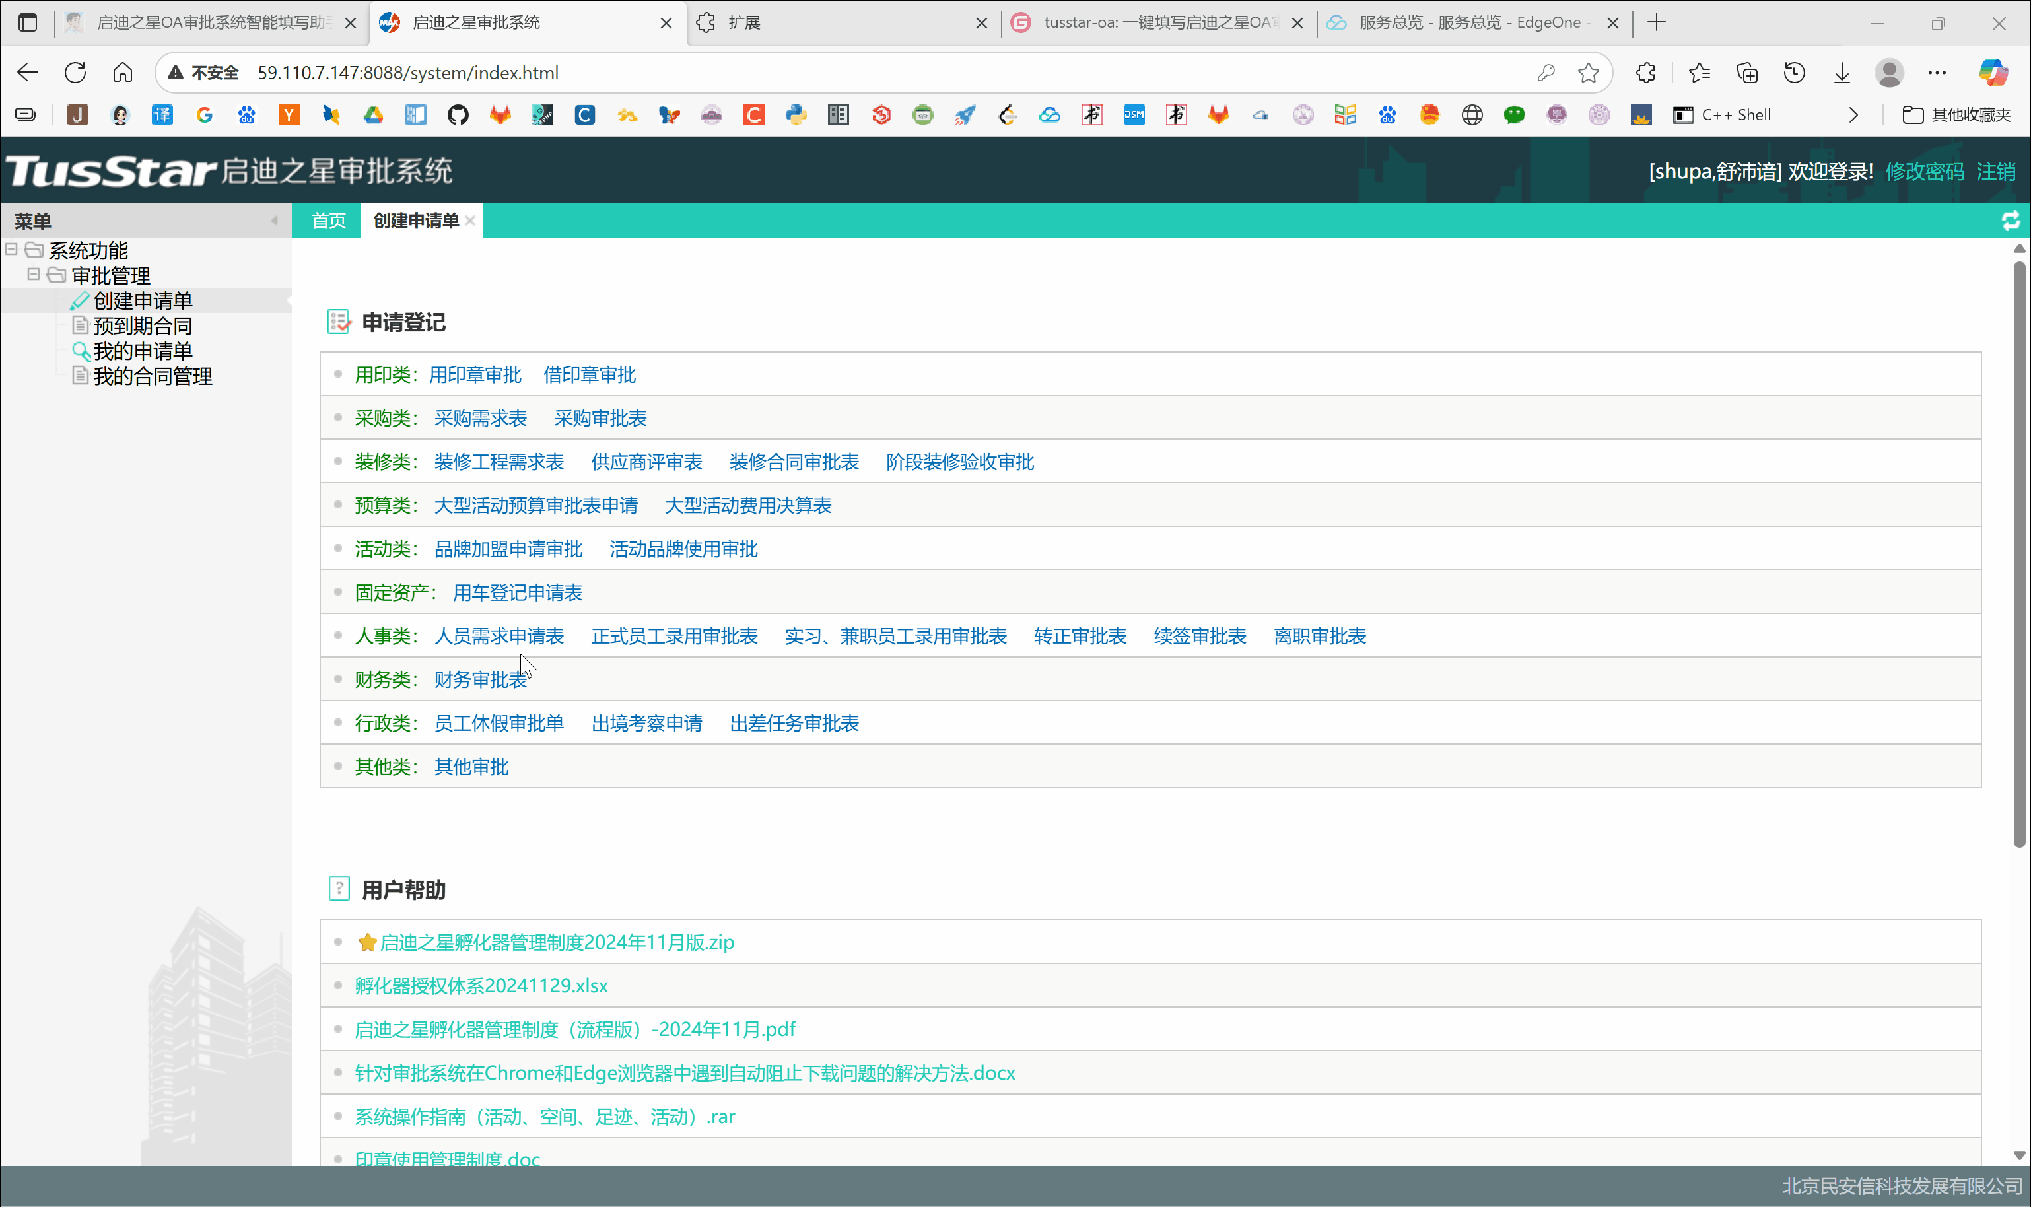Click the browser address bar URL
This screenshot has width=2031, height=1207.
pos(407,73)
